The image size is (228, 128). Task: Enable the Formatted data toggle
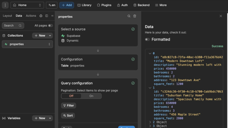[x=147, y=39]
